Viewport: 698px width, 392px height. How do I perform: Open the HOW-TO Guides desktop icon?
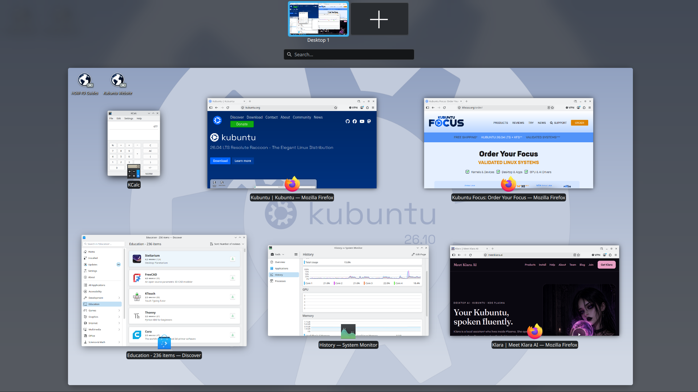pos(85,84)
